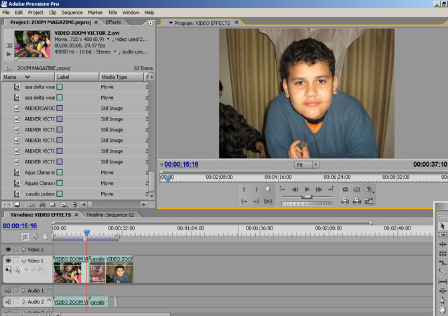Toggle the Video 1 track lock box

[x=17, y=260]
